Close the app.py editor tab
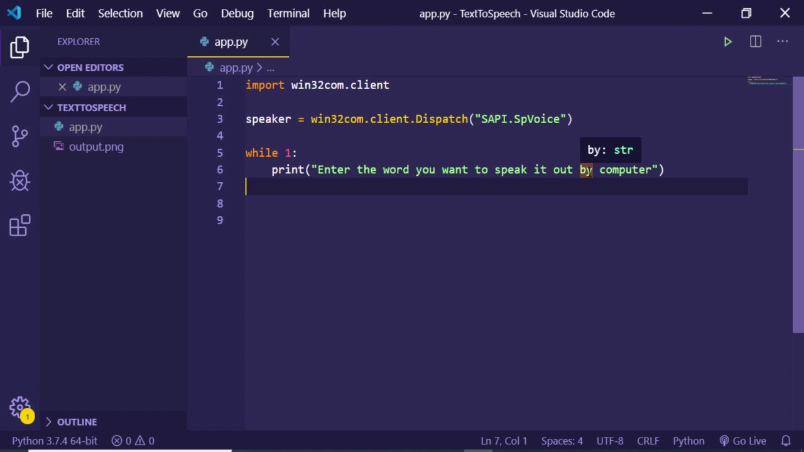 click(x=275, y=42)
